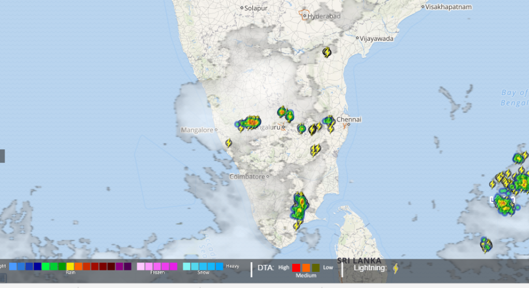This screenshot has height=288, width=529.
Task: Click the Solapur city label
Action: (x=256, y=8)
